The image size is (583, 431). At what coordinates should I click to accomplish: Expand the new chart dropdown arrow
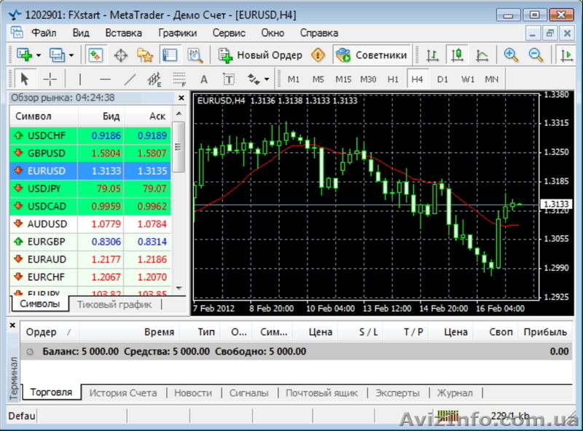[x=39, y=55]
